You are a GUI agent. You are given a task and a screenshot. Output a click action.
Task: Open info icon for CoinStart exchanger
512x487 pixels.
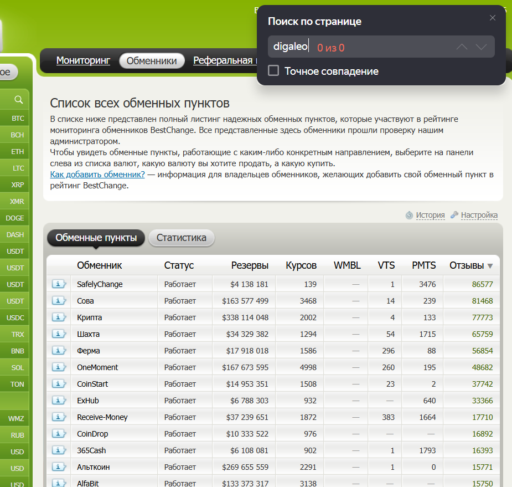pos(59,384)
